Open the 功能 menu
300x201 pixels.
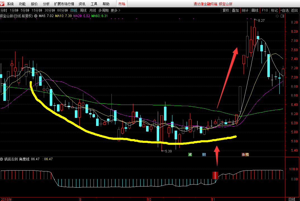click(22, 4)
